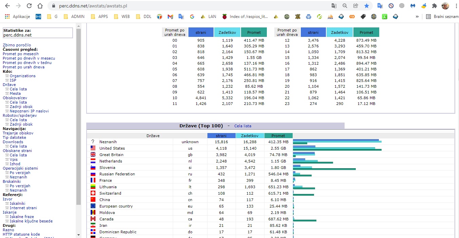Open the Raspberry Pi raspios index bookmark
Viewport: 459px width, 238px height.
point(245,17)
